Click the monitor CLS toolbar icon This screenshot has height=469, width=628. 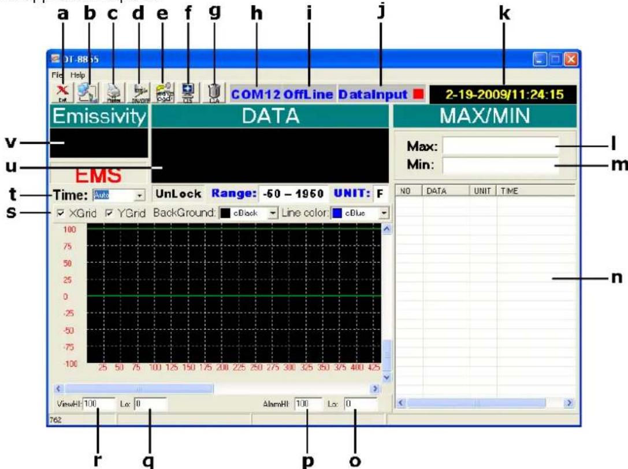188,93
